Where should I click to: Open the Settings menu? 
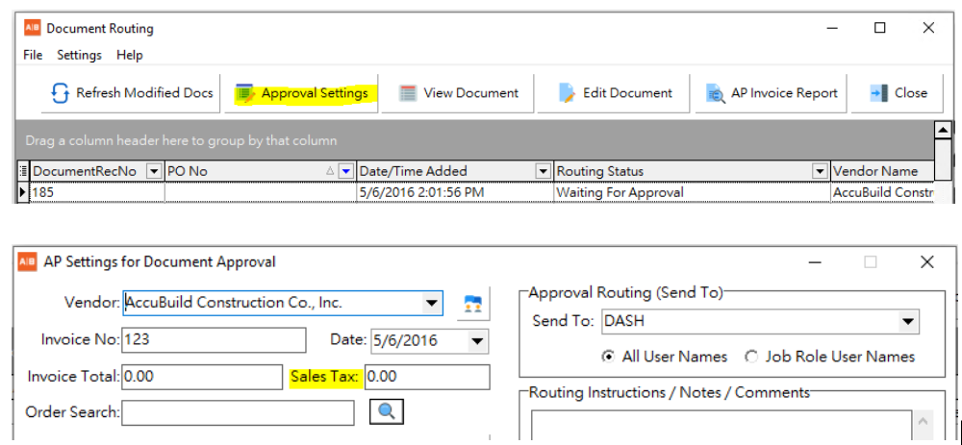pyautogui.click(x=79, y=55)
